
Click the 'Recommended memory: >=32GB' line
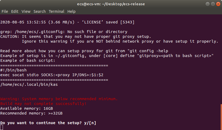point(31,113)
